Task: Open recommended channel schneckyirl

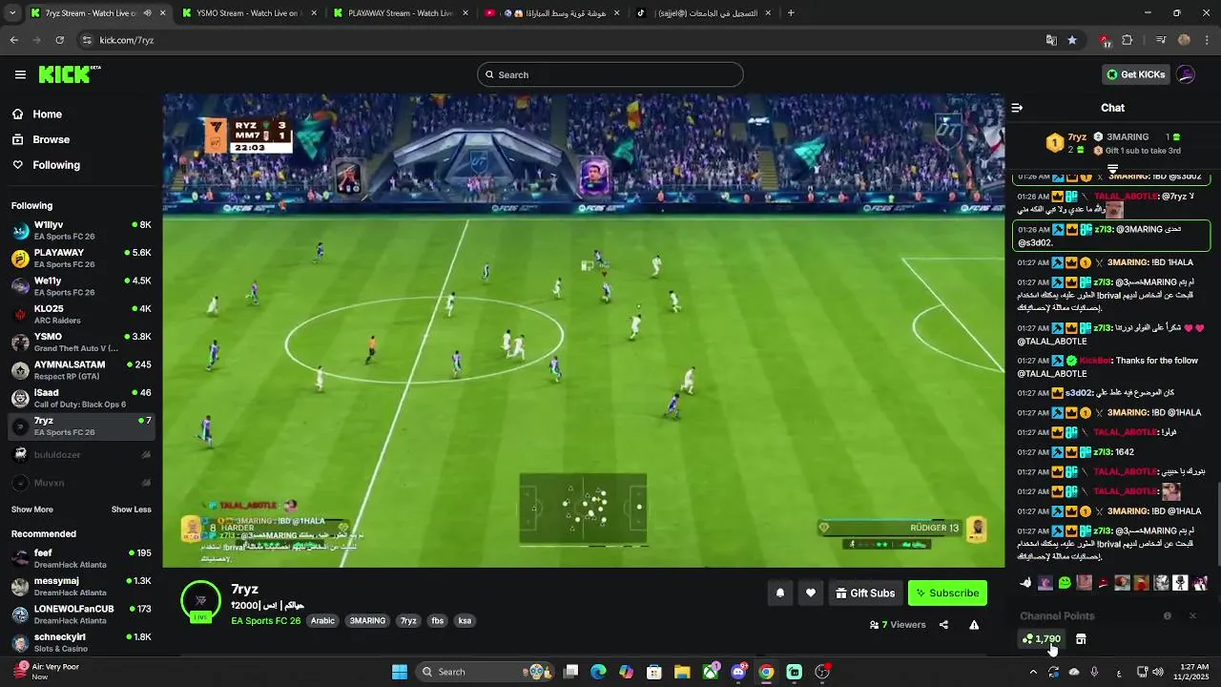Action: pos(81,642)
